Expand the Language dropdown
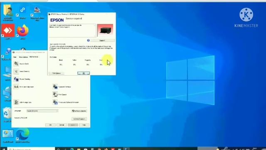 pos(42,111)
